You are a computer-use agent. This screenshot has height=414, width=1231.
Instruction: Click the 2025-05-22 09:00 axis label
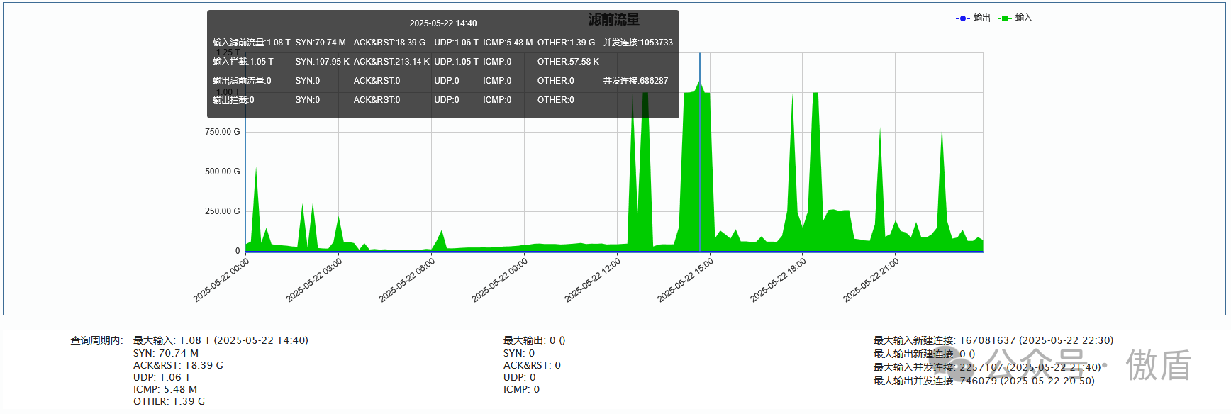[500, 281]
